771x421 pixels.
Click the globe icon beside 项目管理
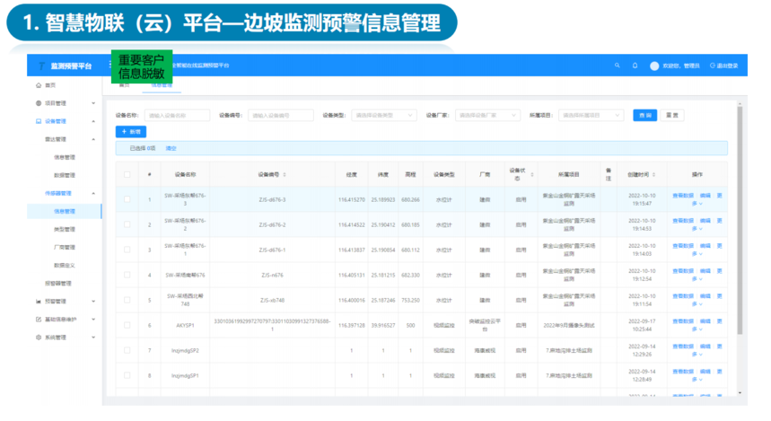point(39,103)
